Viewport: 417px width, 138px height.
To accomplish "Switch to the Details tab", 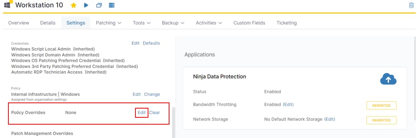I will 48,23.
